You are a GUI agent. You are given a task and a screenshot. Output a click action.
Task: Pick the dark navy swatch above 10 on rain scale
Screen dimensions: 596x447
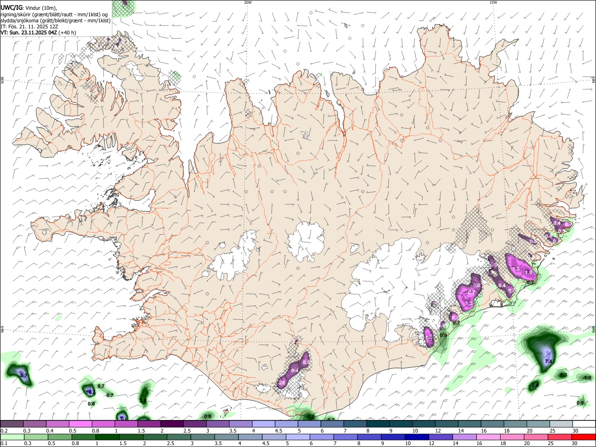pyautogui.click(x=416, y=437)
